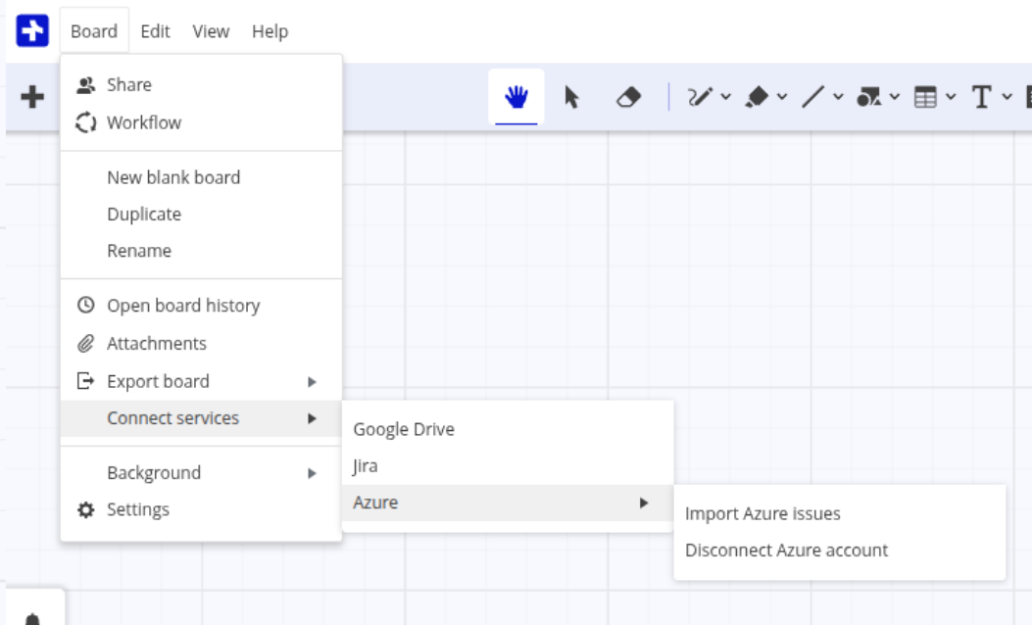Select Connect services entry
Viewport: 1032px width, 625px height.
(x=201, y=418)
